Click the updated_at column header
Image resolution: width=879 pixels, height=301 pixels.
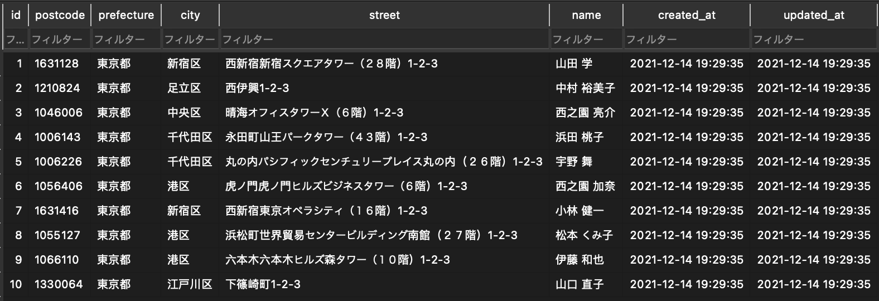(x=814, y=15)
